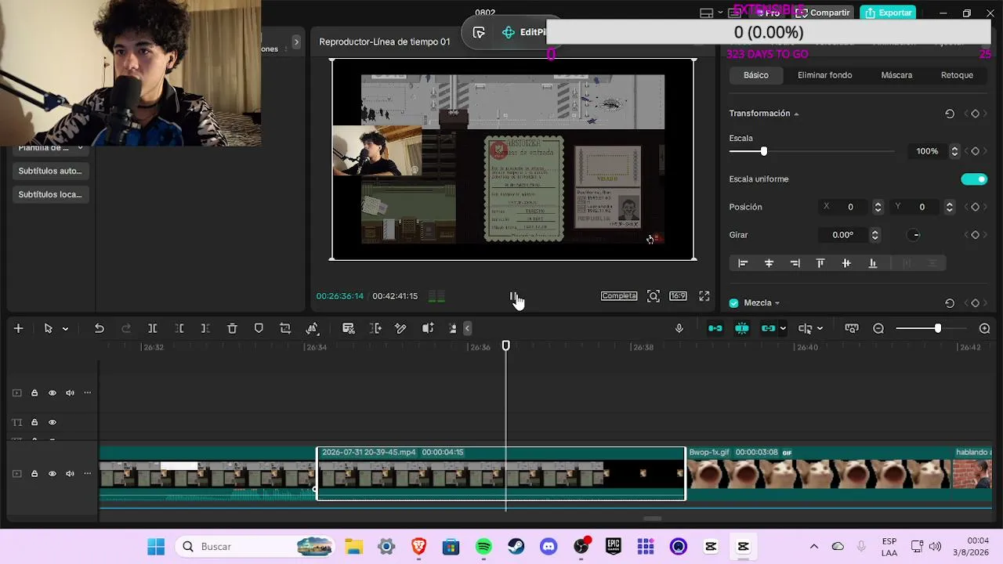
Task: Align the clip to vertical center
Action: click(846, 263)
